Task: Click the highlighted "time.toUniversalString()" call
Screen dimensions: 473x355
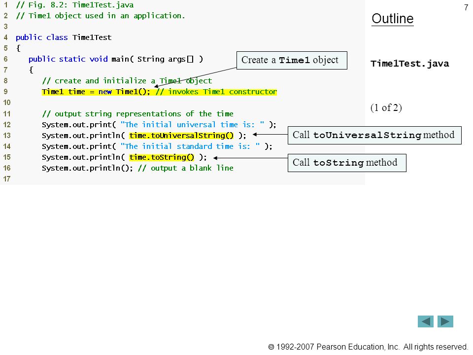Action: (181, 136)
